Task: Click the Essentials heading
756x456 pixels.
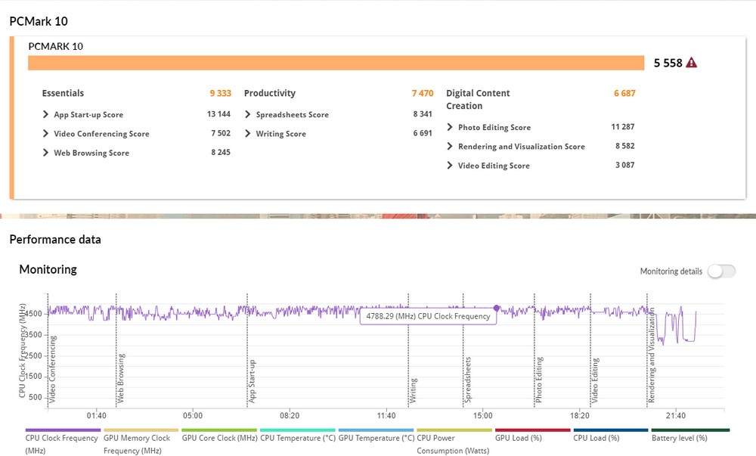Action: (x=63, y=93)
